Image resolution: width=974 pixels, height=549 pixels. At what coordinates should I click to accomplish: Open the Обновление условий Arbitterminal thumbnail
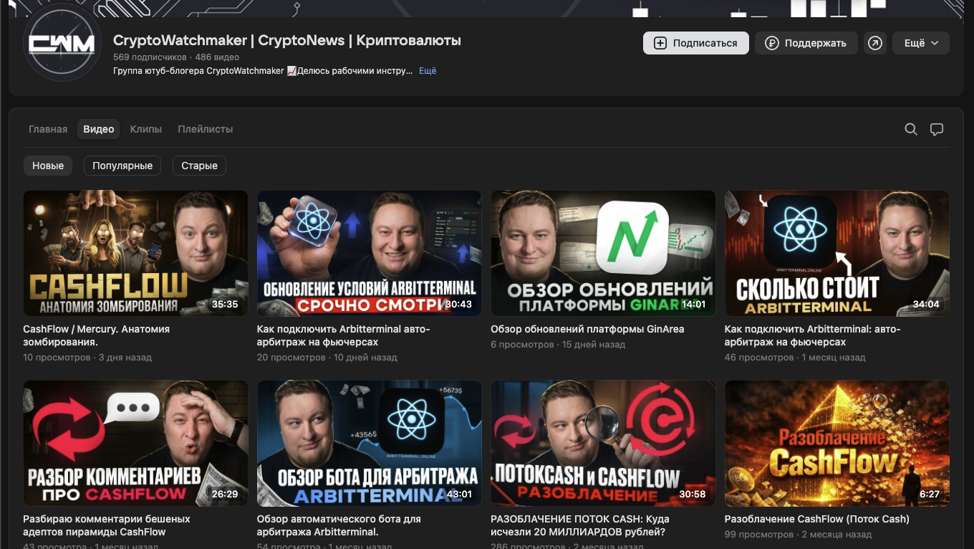coord(370,253)
